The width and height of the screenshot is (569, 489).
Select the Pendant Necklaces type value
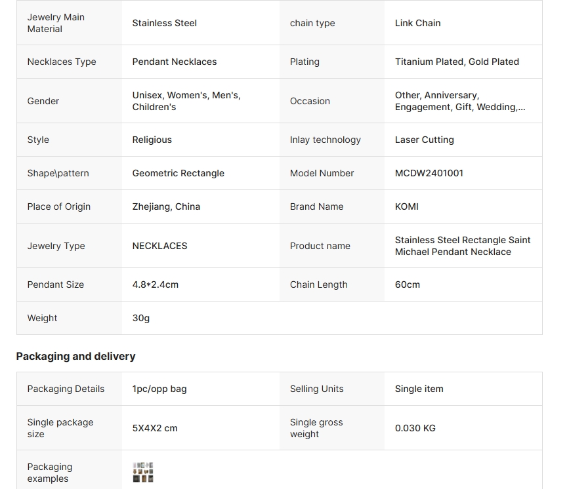point(174,62)
